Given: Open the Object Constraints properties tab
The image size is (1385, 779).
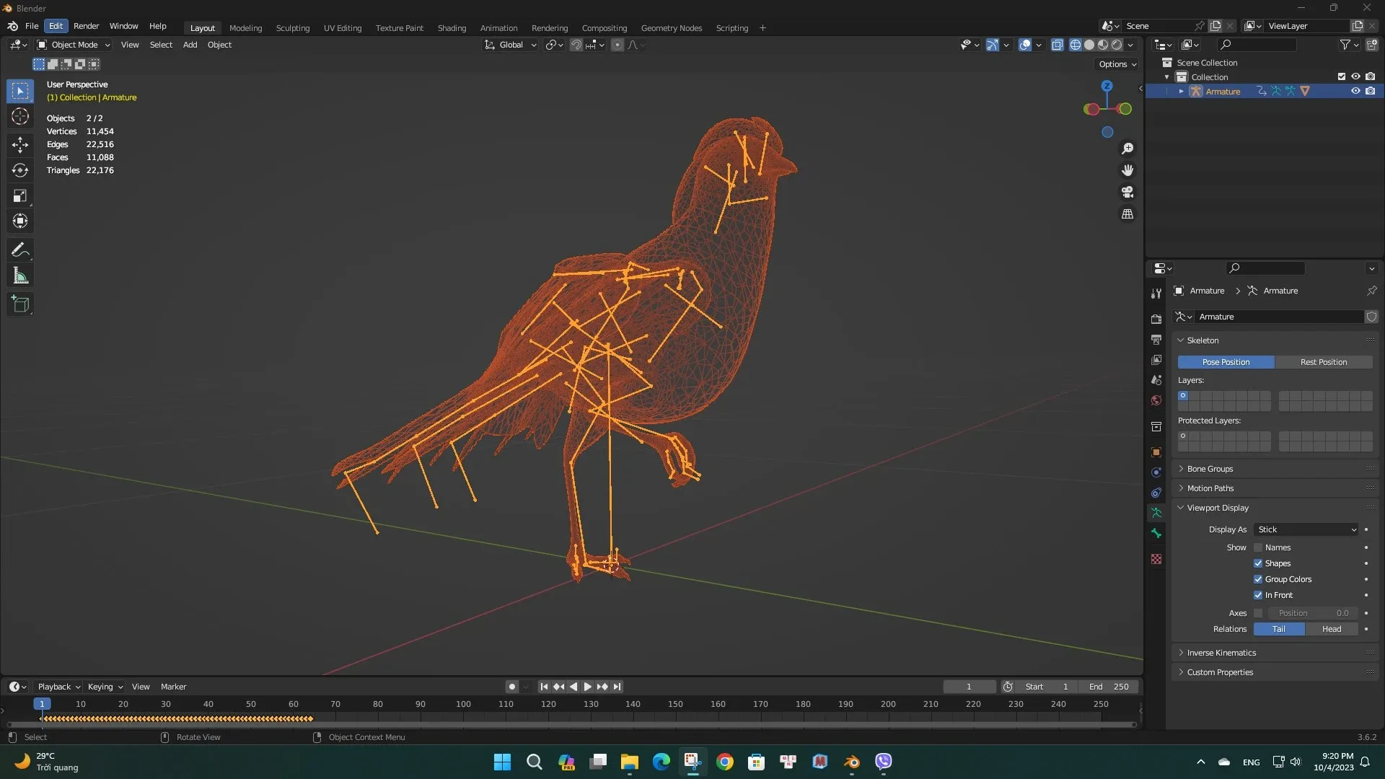Looking at the screenshot, I should (x=1156, y=493).
